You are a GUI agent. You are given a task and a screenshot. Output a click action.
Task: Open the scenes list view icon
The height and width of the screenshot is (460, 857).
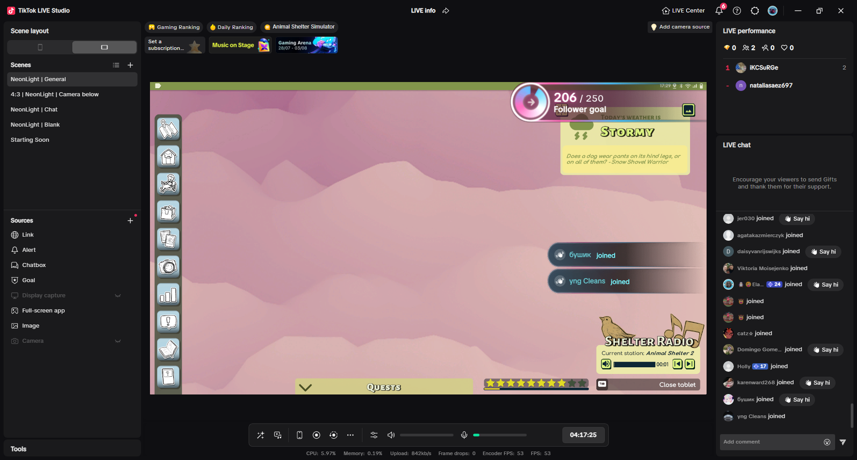click(x=116, y=65)
